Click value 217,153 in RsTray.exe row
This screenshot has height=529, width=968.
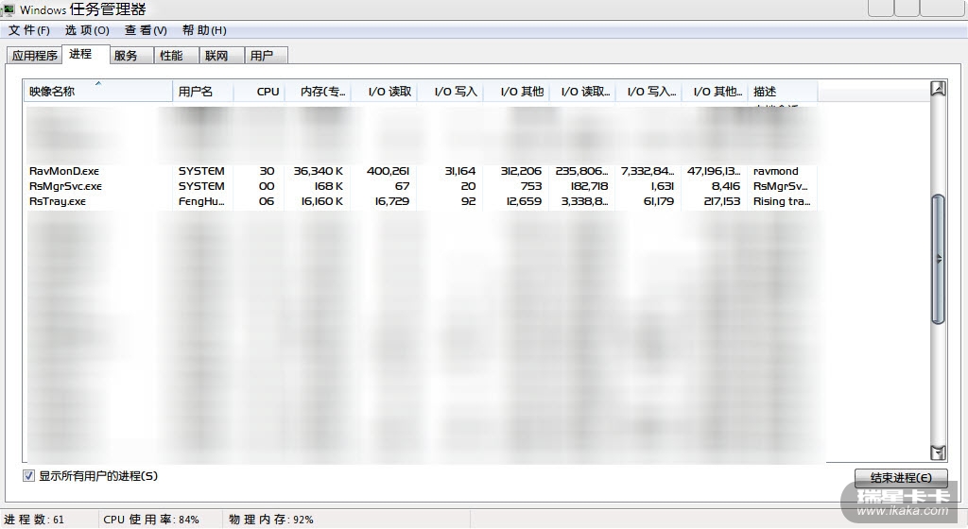[721, 201]
